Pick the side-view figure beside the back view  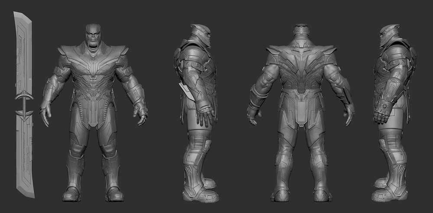click(x=394, y=113)
